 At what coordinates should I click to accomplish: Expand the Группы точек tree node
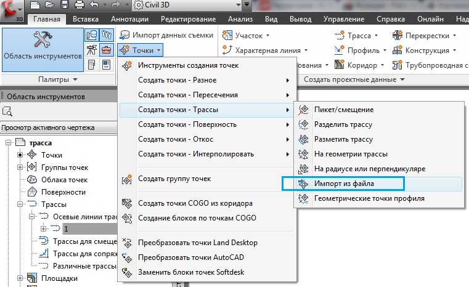(x=20, y=167)
